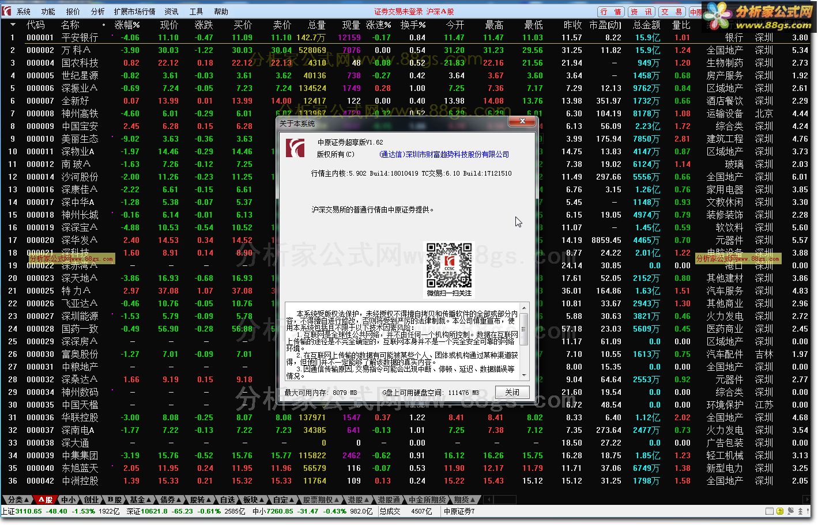
Task: Click the 中原证券7 status bar entry
Action: tap(459, 511)
